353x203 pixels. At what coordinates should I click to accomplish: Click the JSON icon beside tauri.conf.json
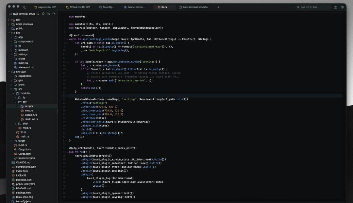(x=15, y=158)
